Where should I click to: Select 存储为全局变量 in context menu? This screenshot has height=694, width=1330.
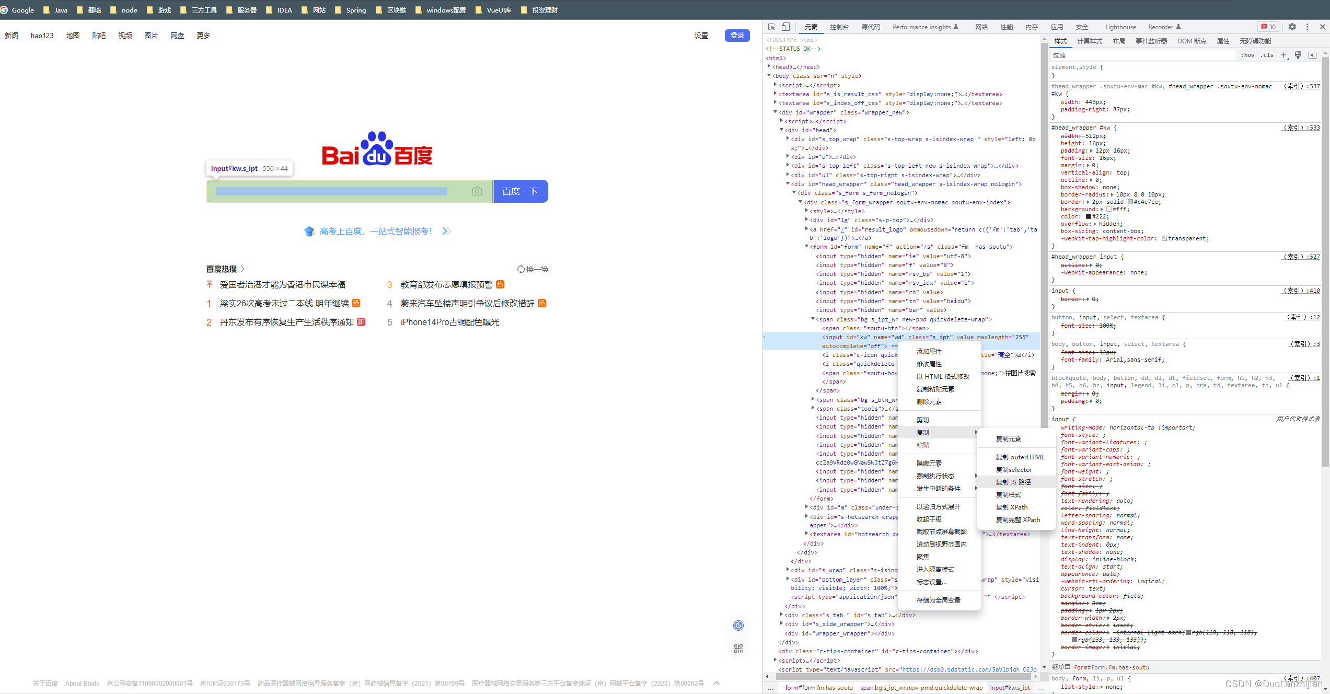939,600
